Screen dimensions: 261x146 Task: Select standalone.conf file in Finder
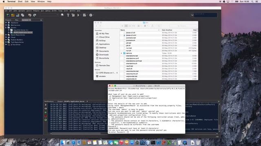click(132, 58)
